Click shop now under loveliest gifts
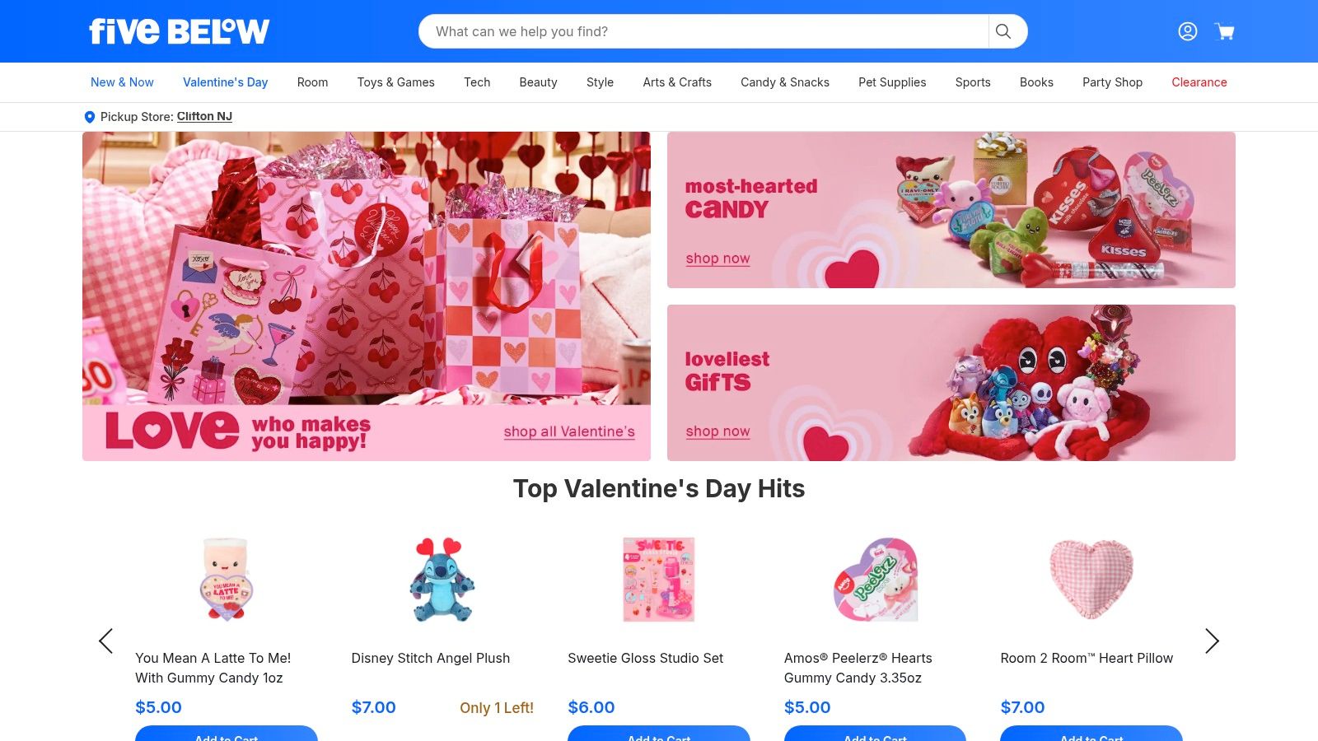 pyautogui.click(x=717, y=431)
